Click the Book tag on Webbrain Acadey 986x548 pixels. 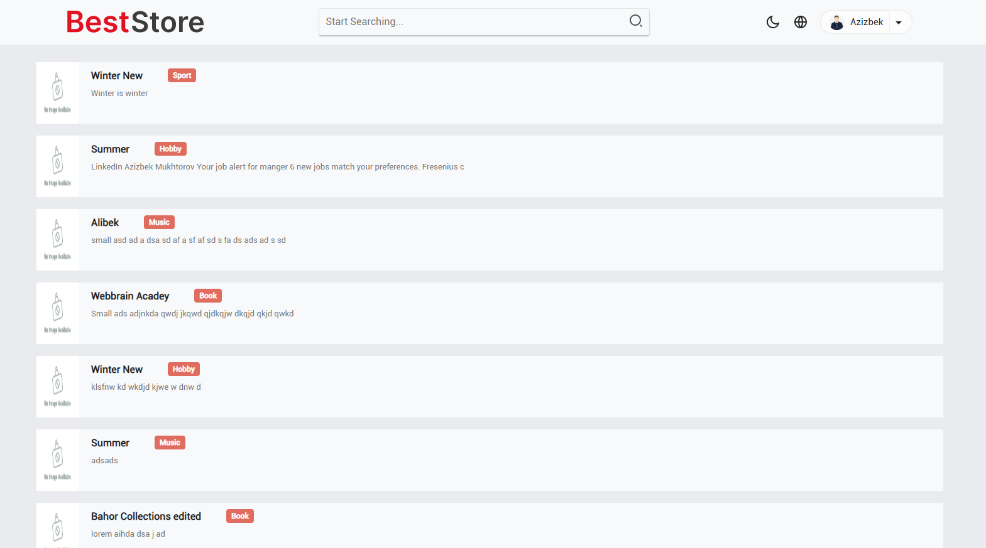[x=208, y=296]
